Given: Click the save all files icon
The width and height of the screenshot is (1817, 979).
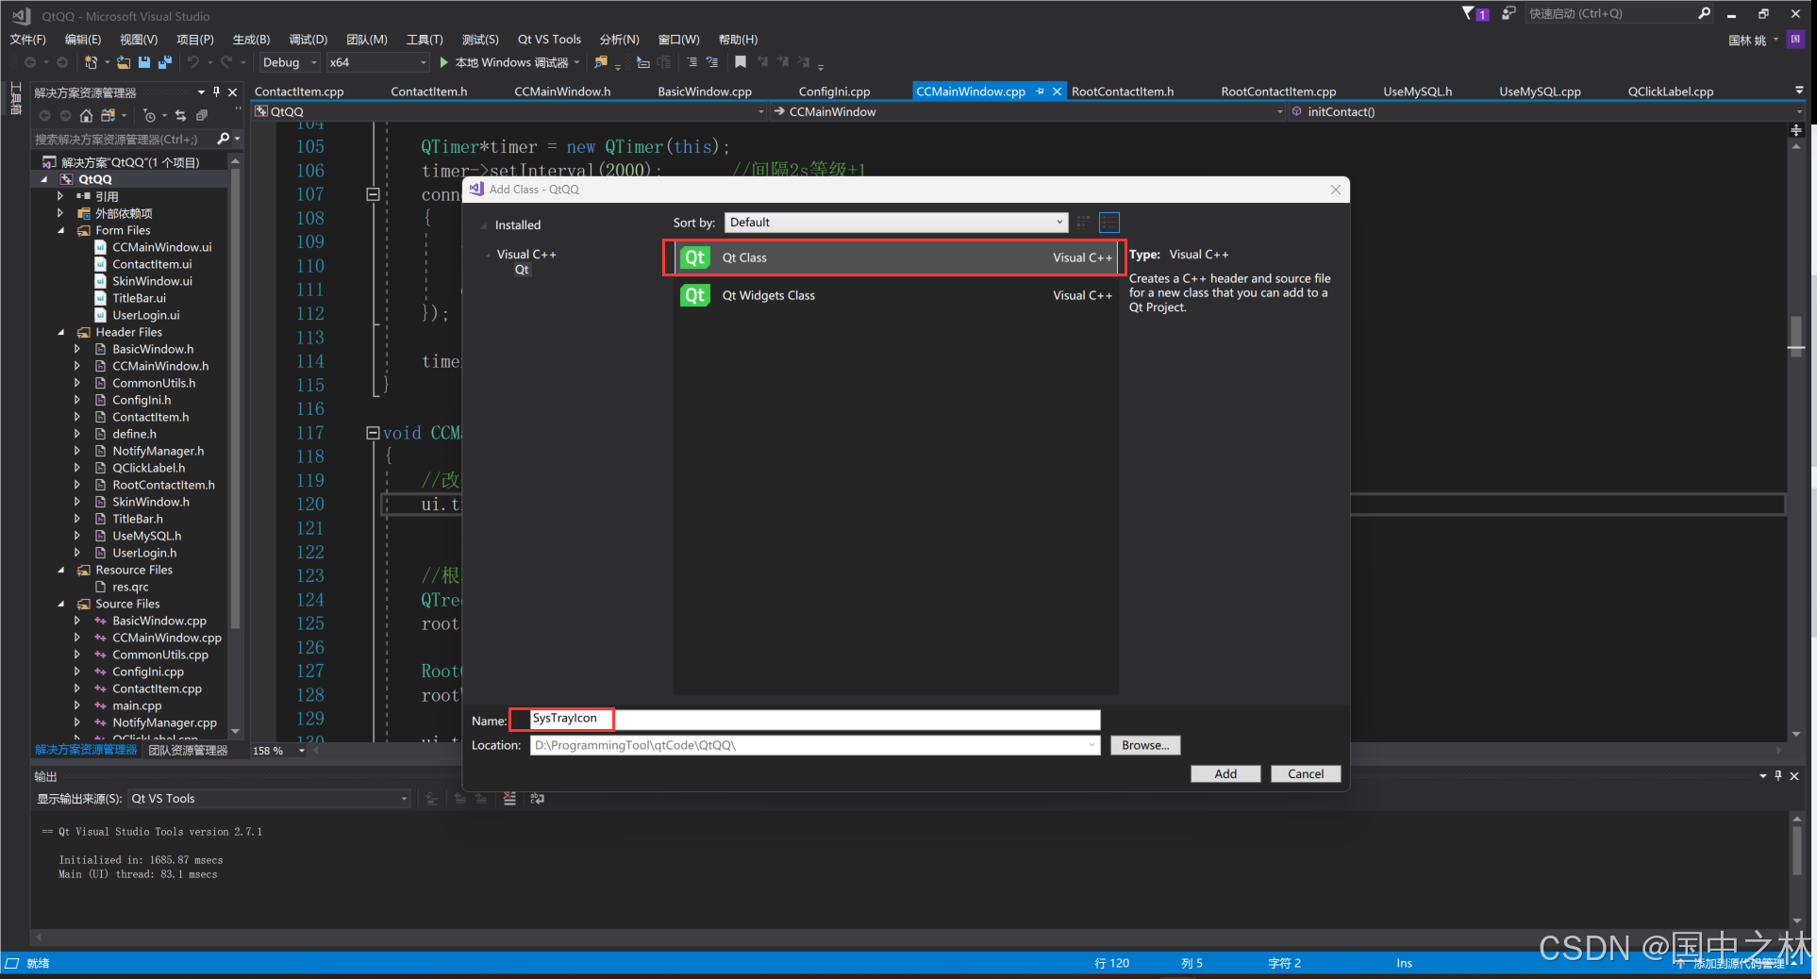Looking at the screenshot, I should [x=165, y=62].
